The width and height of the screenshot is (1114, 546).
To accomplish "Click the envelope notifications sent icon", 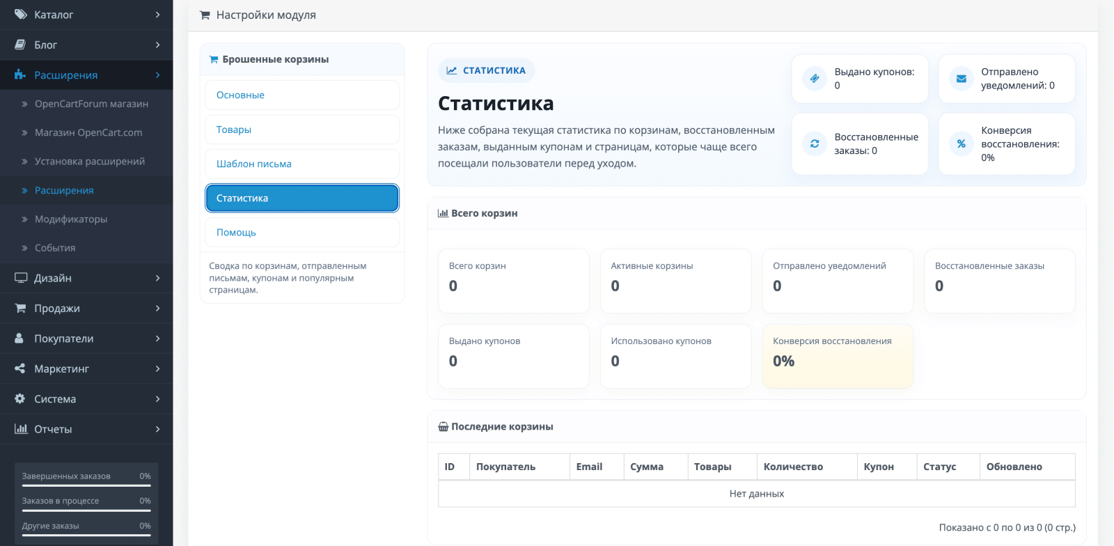I will tap(962, 79).
